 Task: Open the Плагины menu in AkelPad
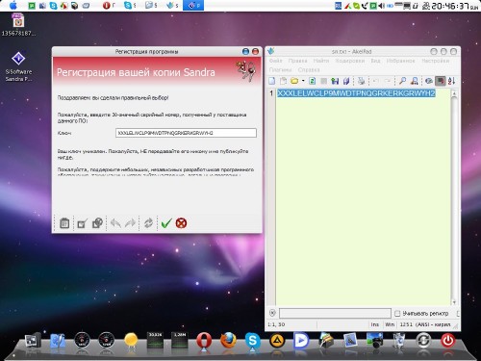point(280,69)
